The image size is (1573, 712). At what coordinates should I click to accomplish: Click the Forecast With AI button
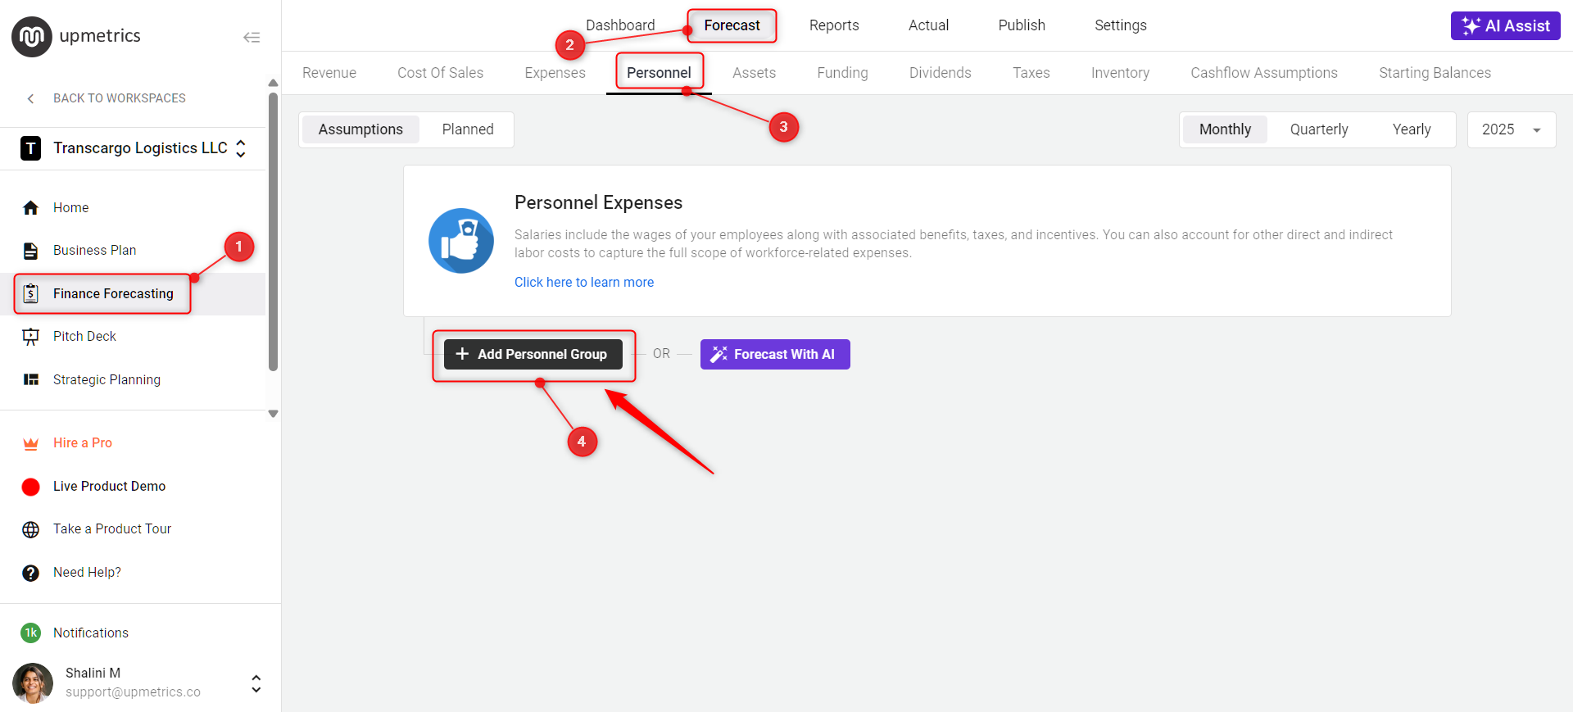[775, 354]
